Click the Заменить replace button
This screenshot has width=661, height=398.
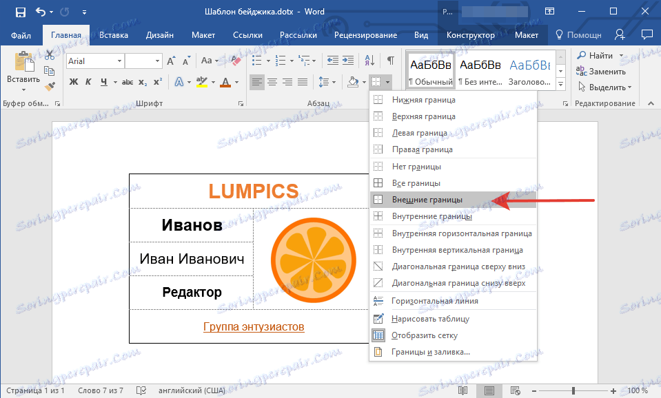(601, 71)
